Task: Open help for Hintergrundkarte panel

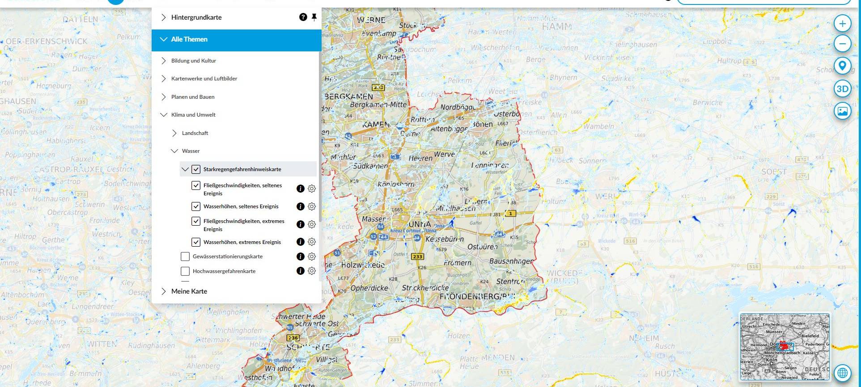Action: pyautogui.click(x=303, y=17)
